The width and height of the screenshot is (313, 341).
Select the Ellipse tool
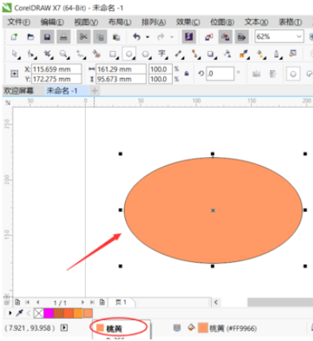pyautogui.click(x=129, y=54)
